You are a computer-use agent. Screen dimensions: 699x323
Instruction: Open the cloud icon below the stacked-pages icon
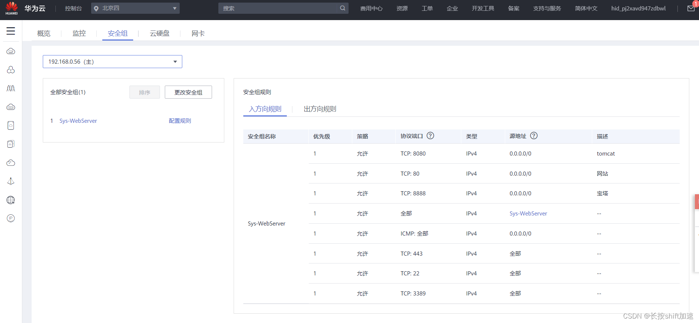pyautogui.click(x=11, y=163)
